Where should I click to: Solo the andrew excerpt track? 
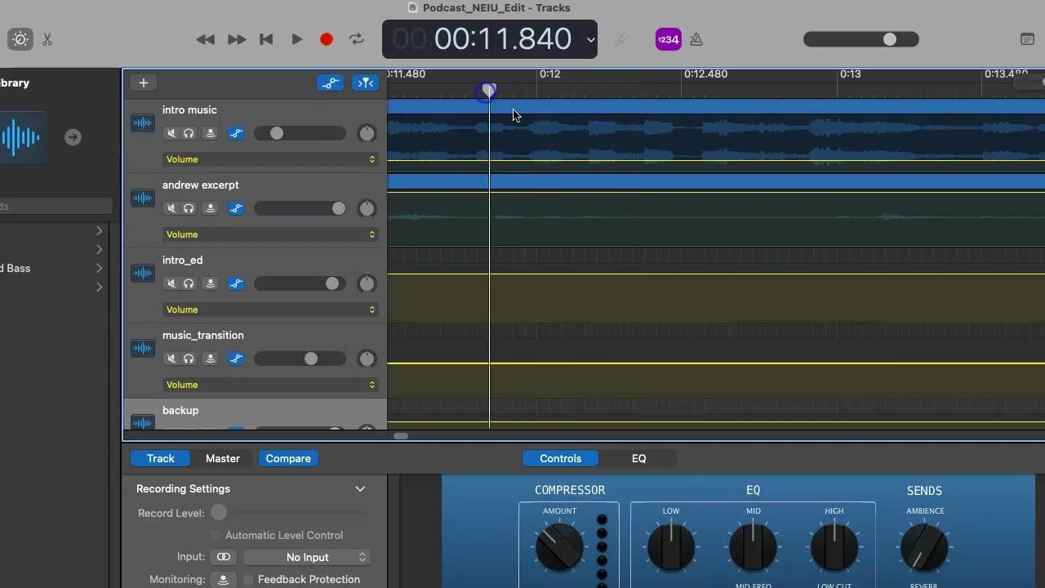click(x=189, y=208)
